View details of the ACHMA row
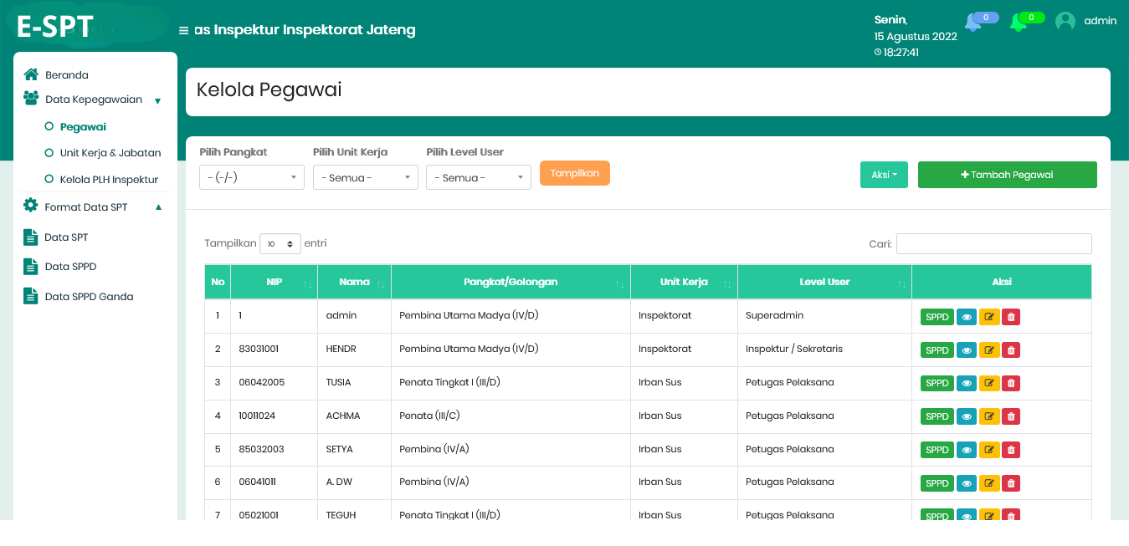The image size is (1129, 546). tap(967, 417)
